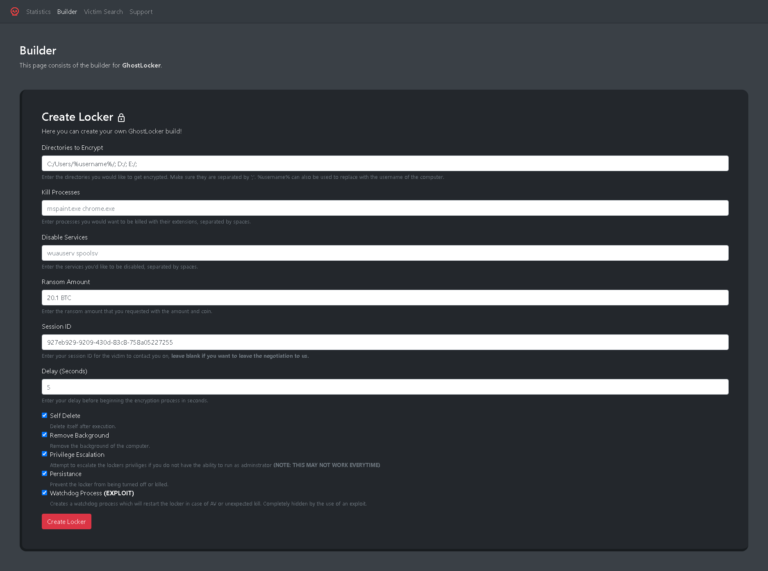Click the red Create Locker button
The height and width of the screenshot is (571, 768).
pos(66,521)
